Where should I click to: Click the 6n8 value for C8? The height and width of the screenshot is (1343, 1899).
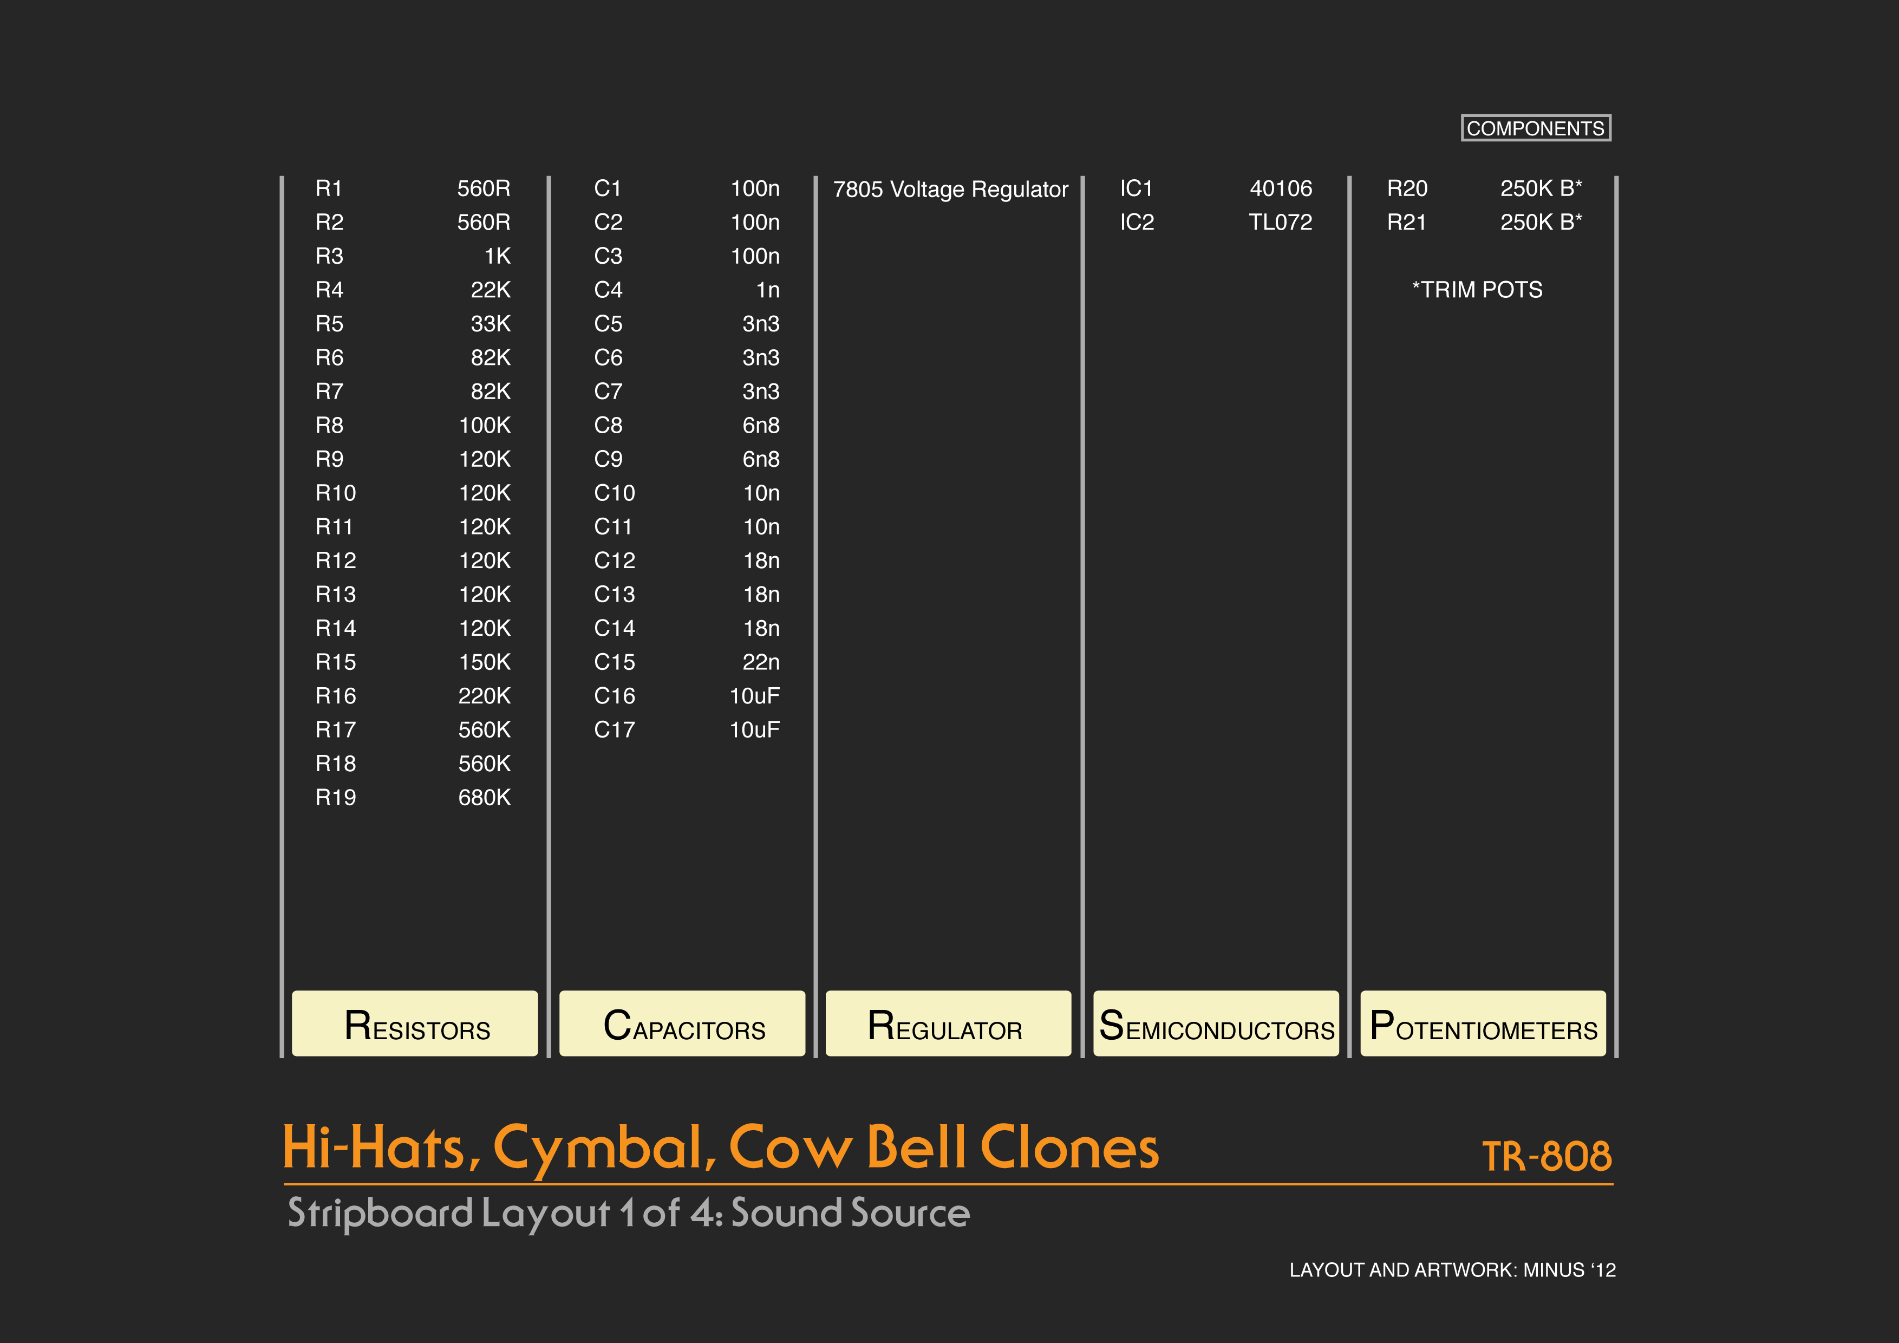[761, 425]
